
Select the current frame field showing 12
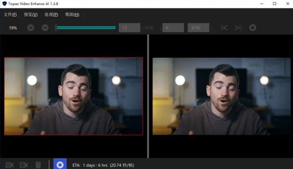129,28
